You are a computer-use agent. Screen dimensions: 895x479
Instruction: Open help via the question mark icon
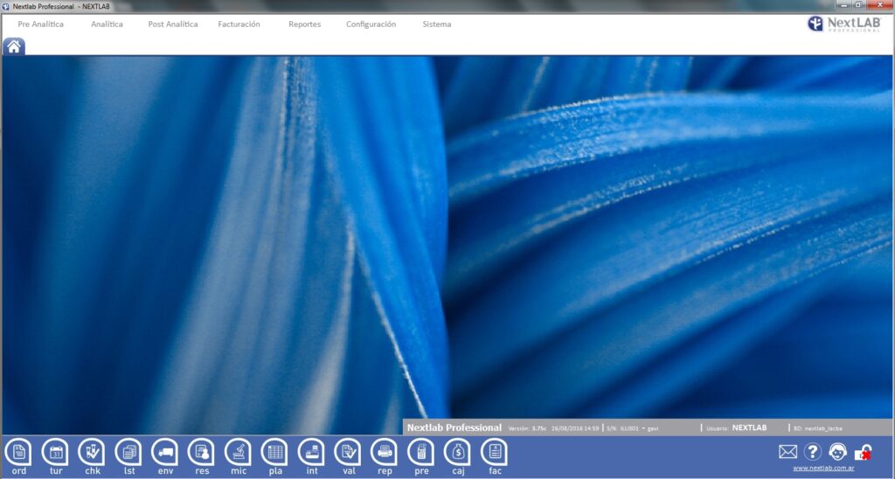coord(813,452)
